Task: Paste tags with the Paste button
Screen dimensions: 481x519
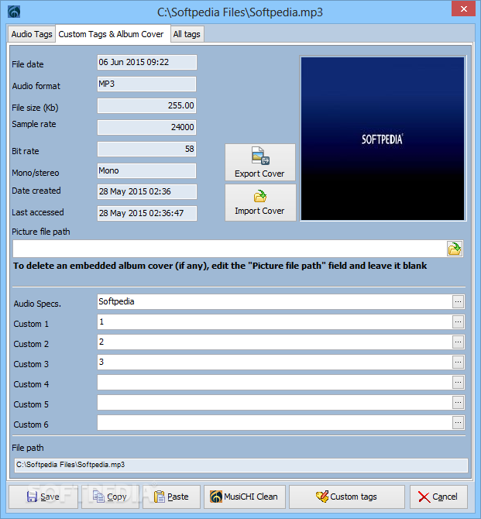Action: tap(171, 497)
